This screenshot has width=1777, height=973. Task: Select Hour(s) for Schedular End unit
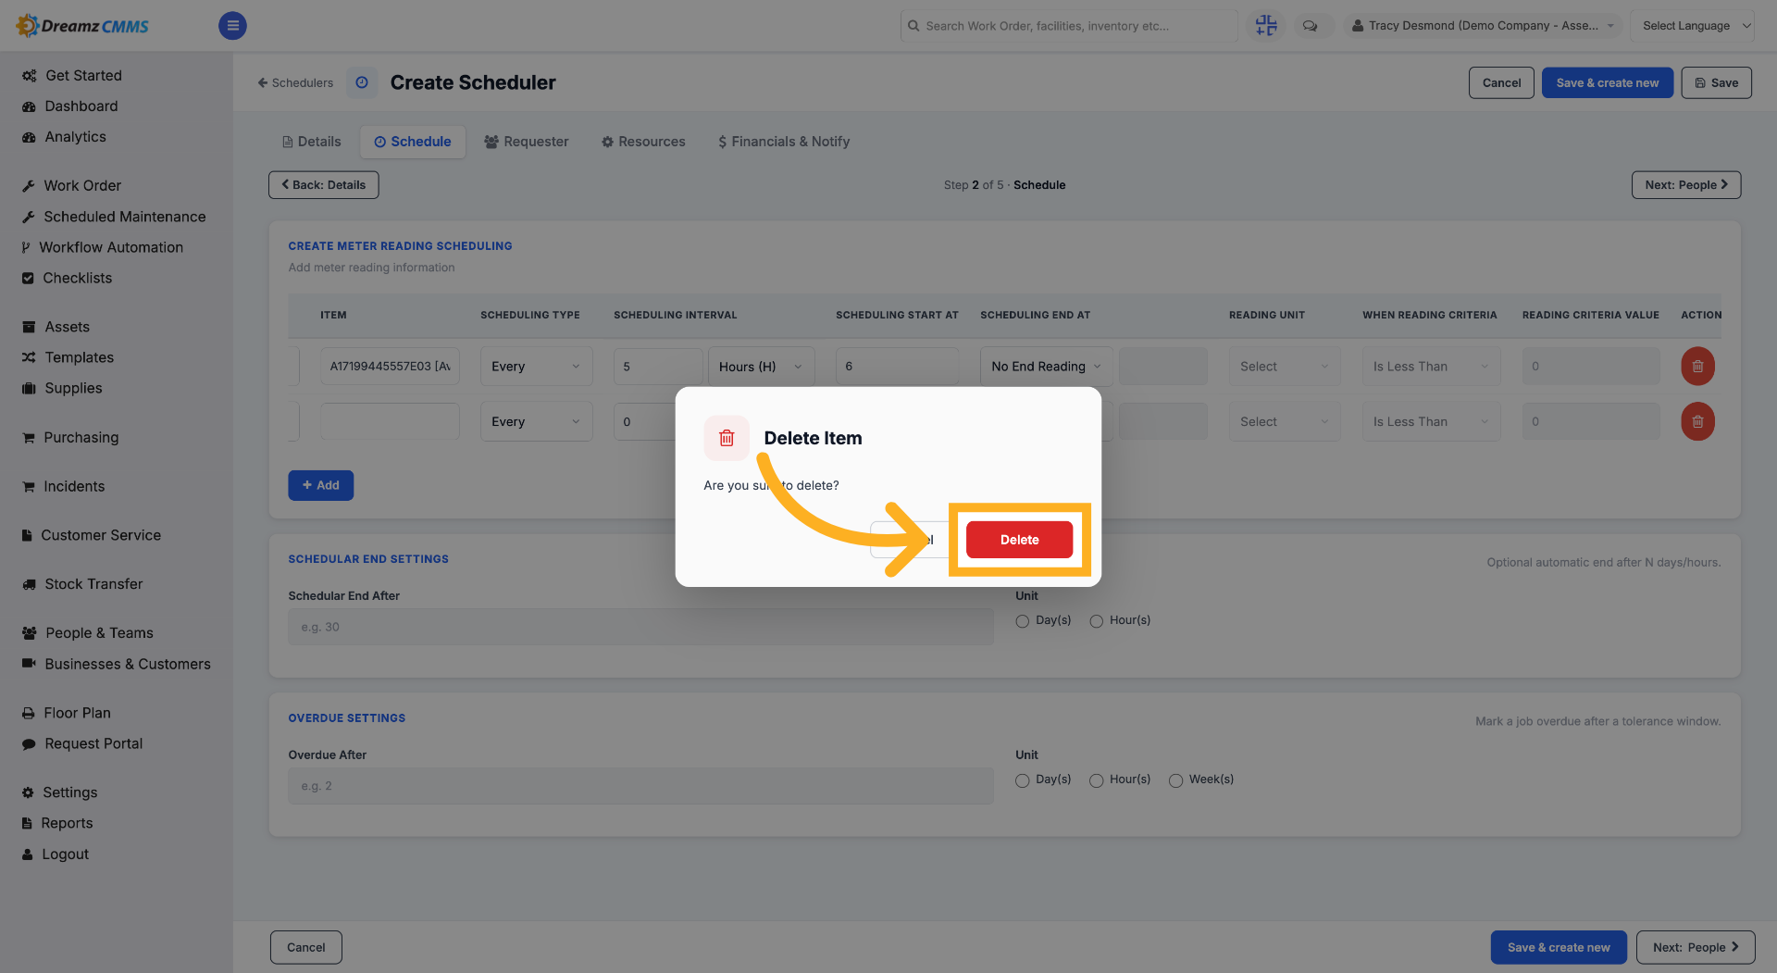tap(1096, 621)
